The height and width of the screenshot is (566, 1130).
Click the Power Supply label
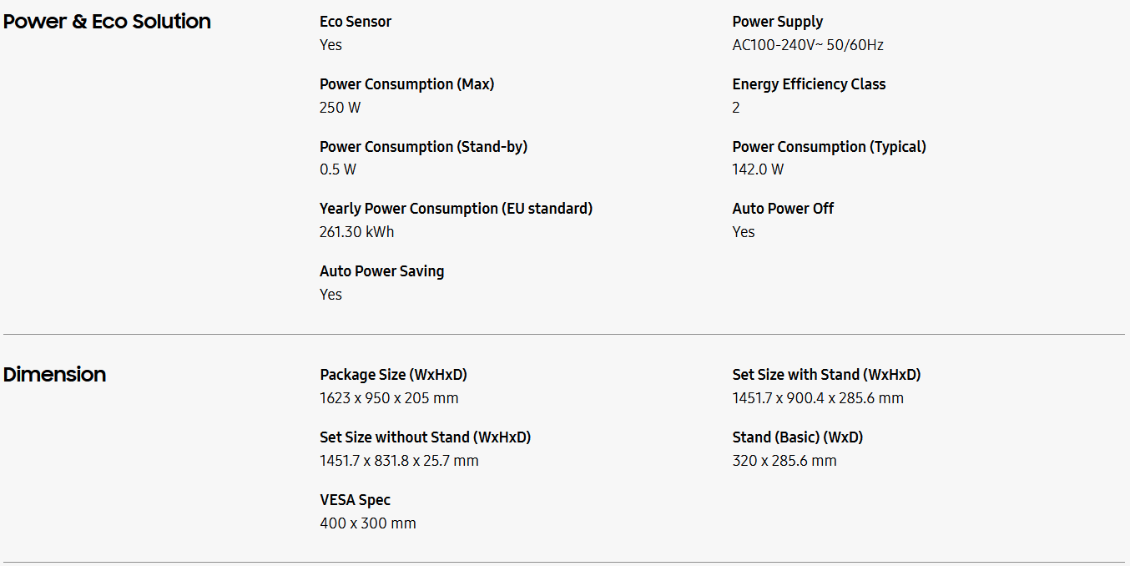coord(777,22)
